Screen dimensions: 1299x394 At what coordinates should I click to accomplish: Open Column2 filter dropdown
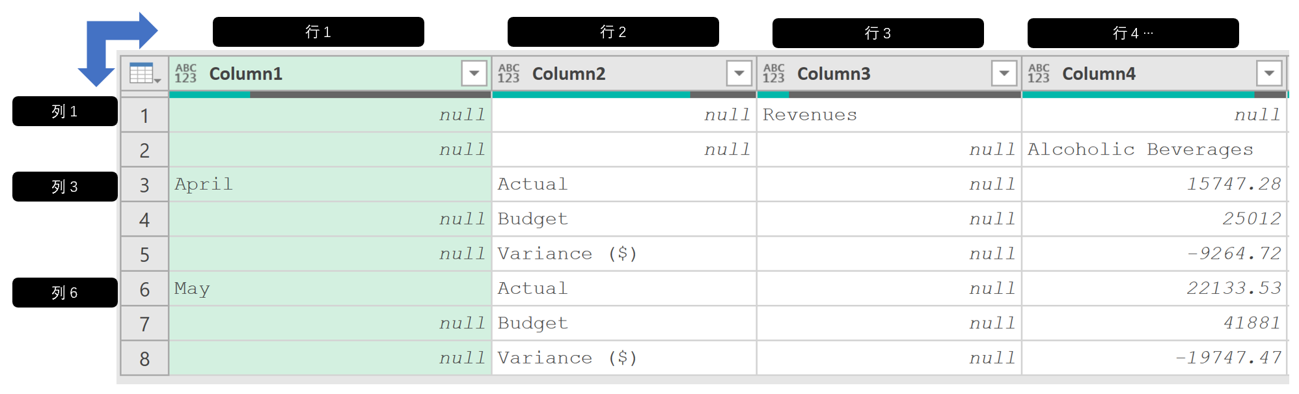pos(739,73)
